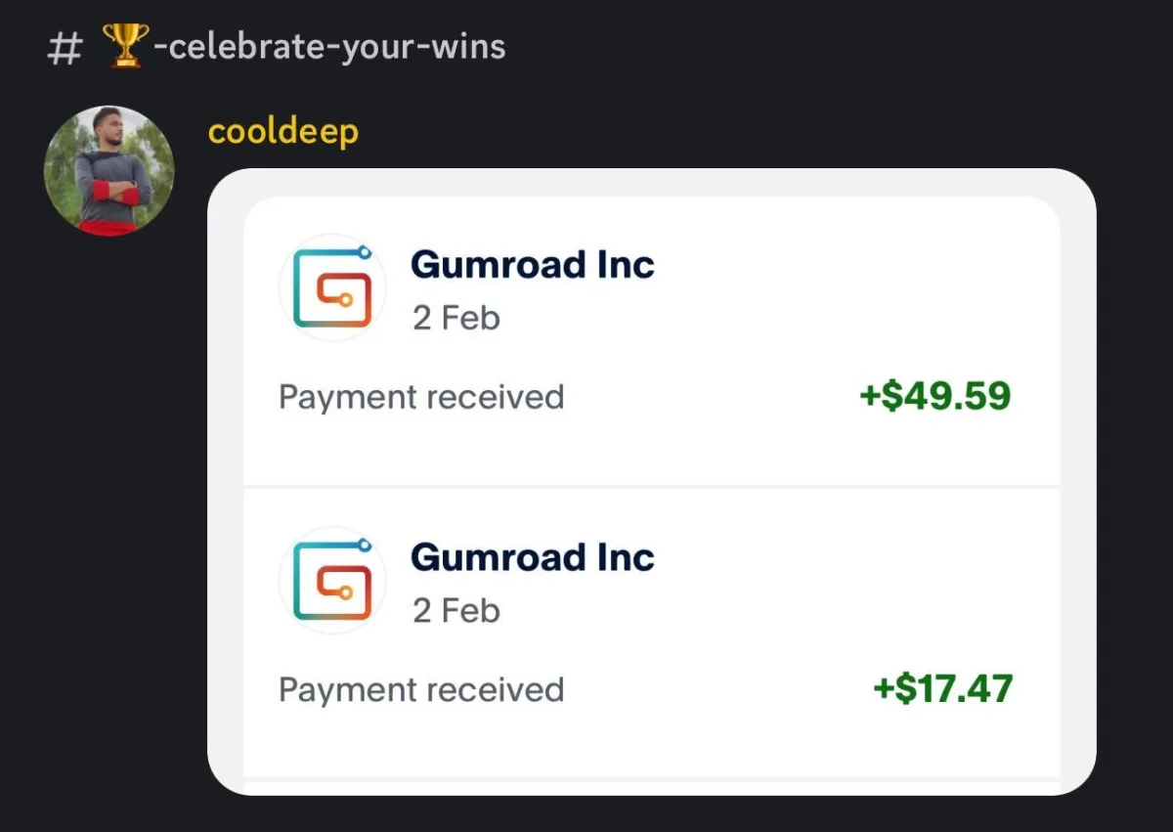Click the 2 Feb date of $17.47 payment

point(456,610)
